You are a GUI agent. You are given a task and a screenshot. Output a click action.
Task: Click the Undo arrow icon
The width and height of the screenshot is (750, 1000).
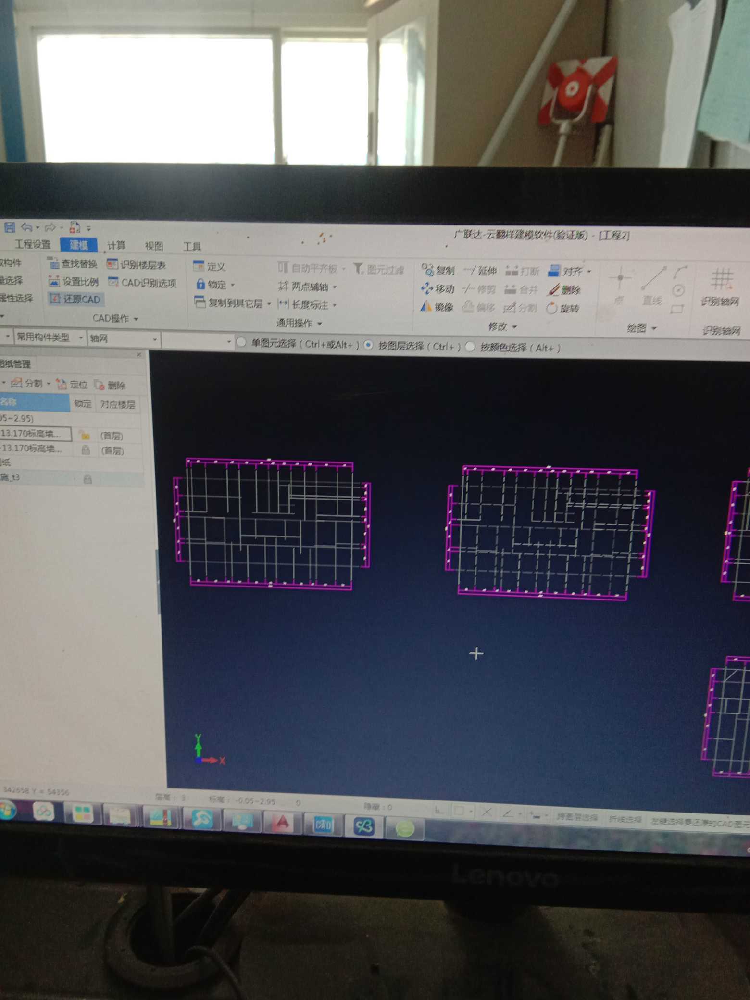(x=26, y=227)
